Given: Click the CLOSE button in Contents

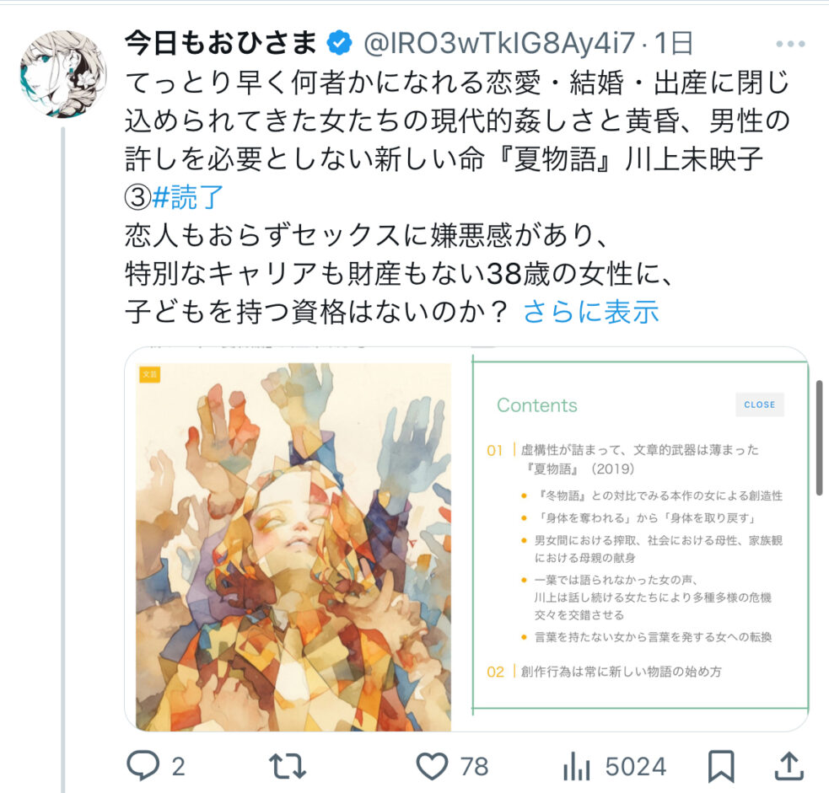Looking at the screenshot, I should tap(760, 405).
